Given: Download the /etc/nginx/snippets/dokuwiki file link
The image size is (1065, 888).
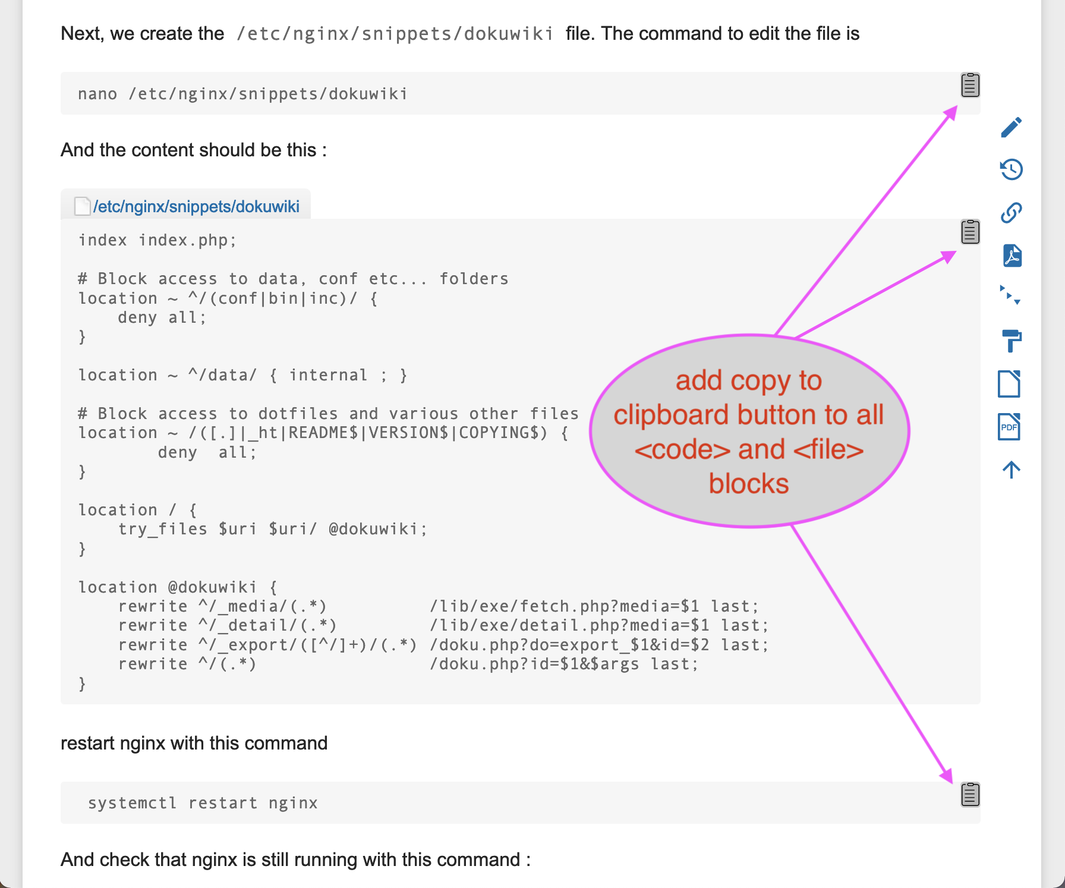Looking at the screenshot, I should 196,206.
